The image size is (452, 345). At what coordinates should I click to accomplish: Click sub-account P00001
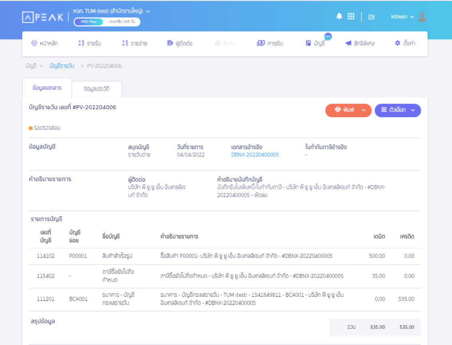click(78, 256)
